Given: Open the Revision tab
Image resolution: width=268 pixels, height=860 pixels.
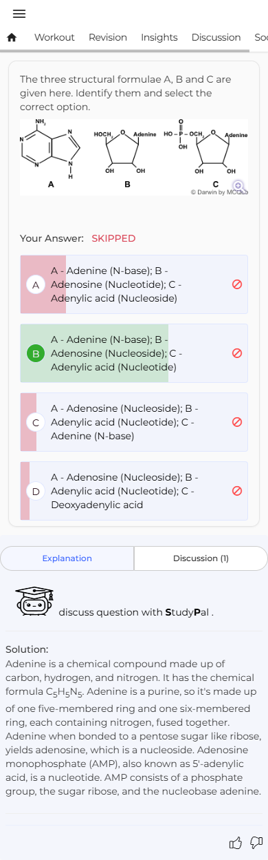Looking at the screenshot, I should coord(108,37).
